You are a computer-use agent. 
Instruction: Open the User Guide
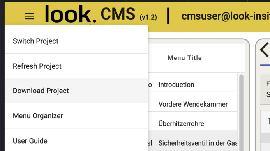coord(76,141)
